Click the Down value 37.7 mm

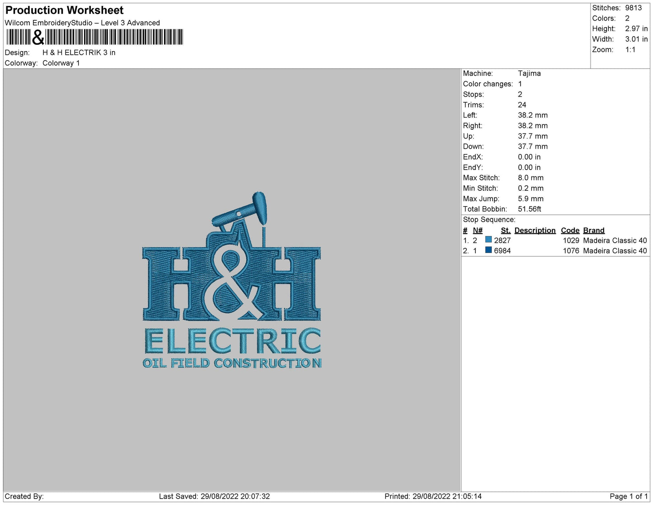(x=533, y=146)
